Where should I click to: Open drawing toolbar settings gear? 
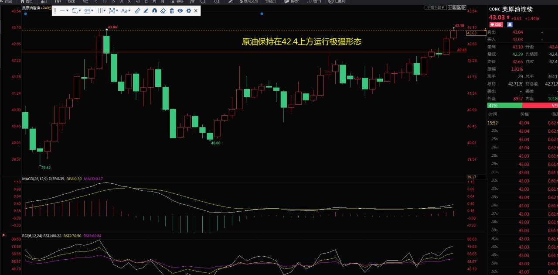coord(188,10)
